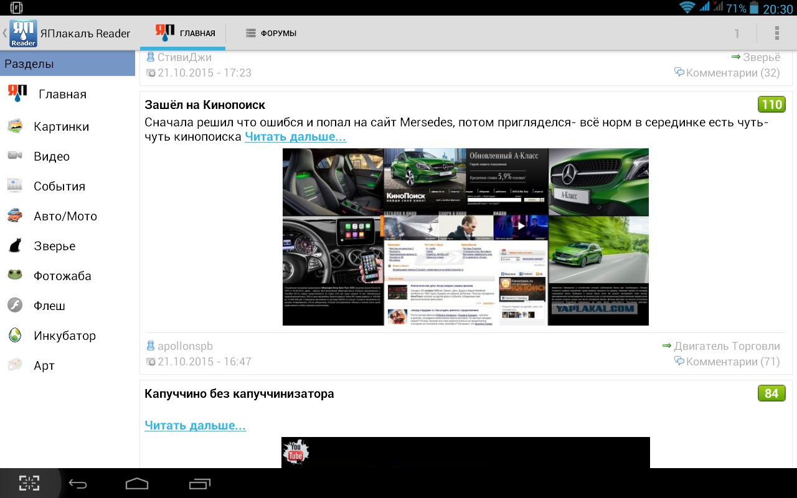Tap the green 110 rating badge
The image size is (797, 498).
click(x=772, y=105)
